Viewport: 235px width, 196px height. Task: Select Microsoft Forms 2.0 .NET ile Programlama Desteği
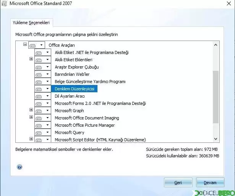coord(100,103)
